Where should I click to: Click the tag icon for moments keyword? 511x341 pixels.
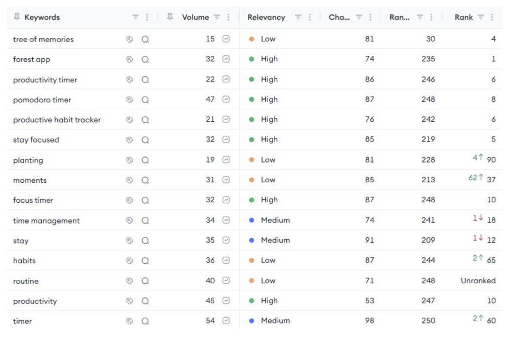pyautogui.click(x=130, y=180)
